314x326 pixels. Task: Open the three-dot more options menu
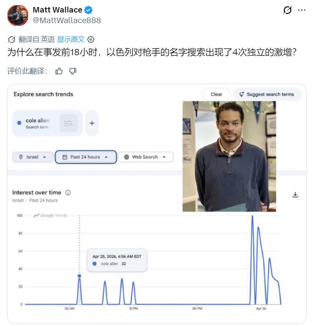click(x=302, y=10)
